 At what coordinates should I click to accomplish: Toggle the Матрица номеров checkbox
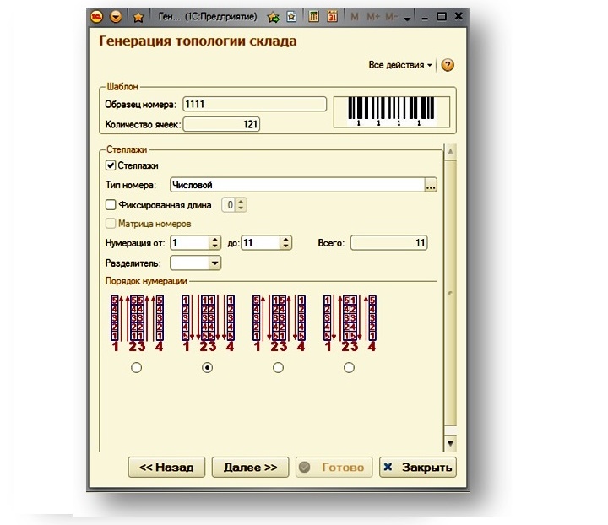(x=111, y=224)
